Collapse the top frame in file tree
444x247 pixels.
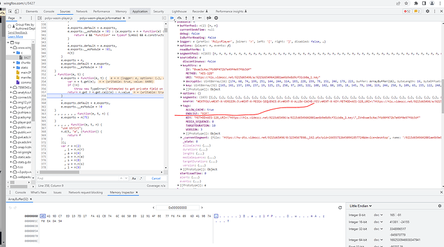point(8,42)
